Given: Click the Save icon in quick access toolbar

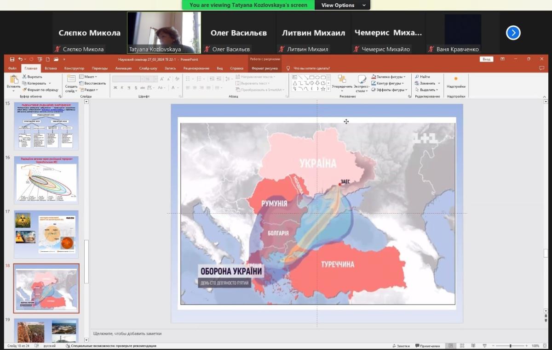Looking at the screenshot, I should [12, 59].
